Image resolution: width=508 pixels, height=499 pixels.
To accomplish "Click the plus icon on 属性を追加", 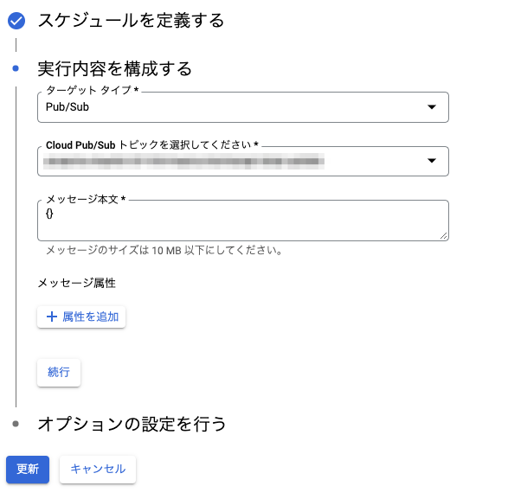I will [x=52, y=317].
